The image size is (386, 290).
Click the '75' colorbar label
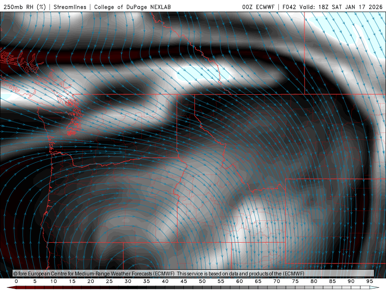295,281
